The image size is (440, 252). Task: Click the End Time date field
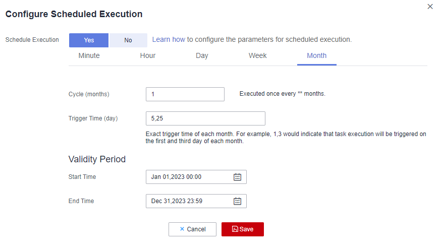click(189, 201)
